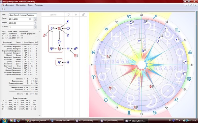
Task: Select the Mercury column header symbol
Action: click(69, 15)
